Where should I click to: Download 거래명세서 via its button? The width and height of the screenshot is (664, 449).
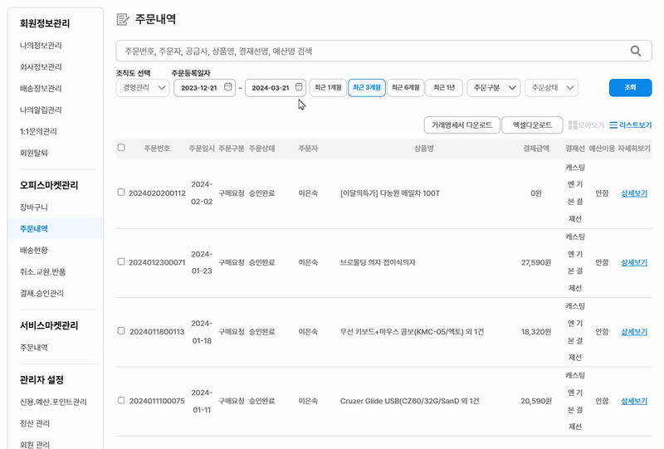[462, 125]
